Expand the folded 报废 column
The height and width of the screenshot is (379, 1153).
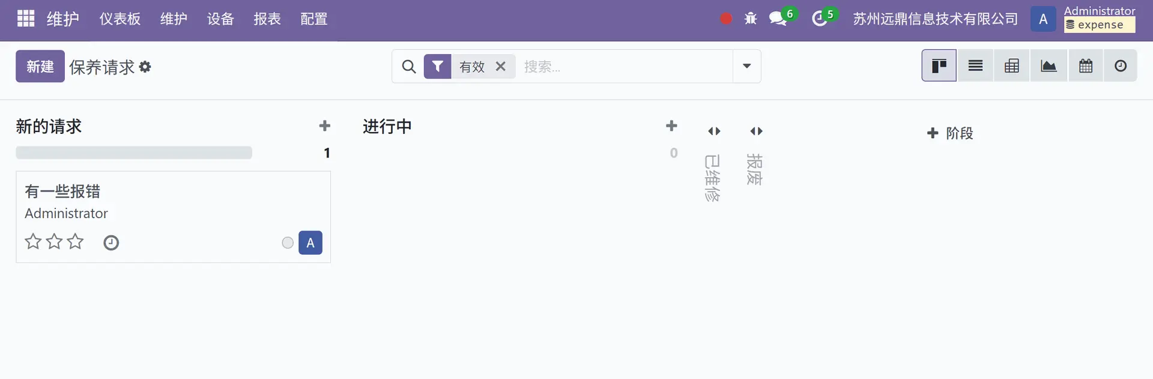[x=756, y=131]
